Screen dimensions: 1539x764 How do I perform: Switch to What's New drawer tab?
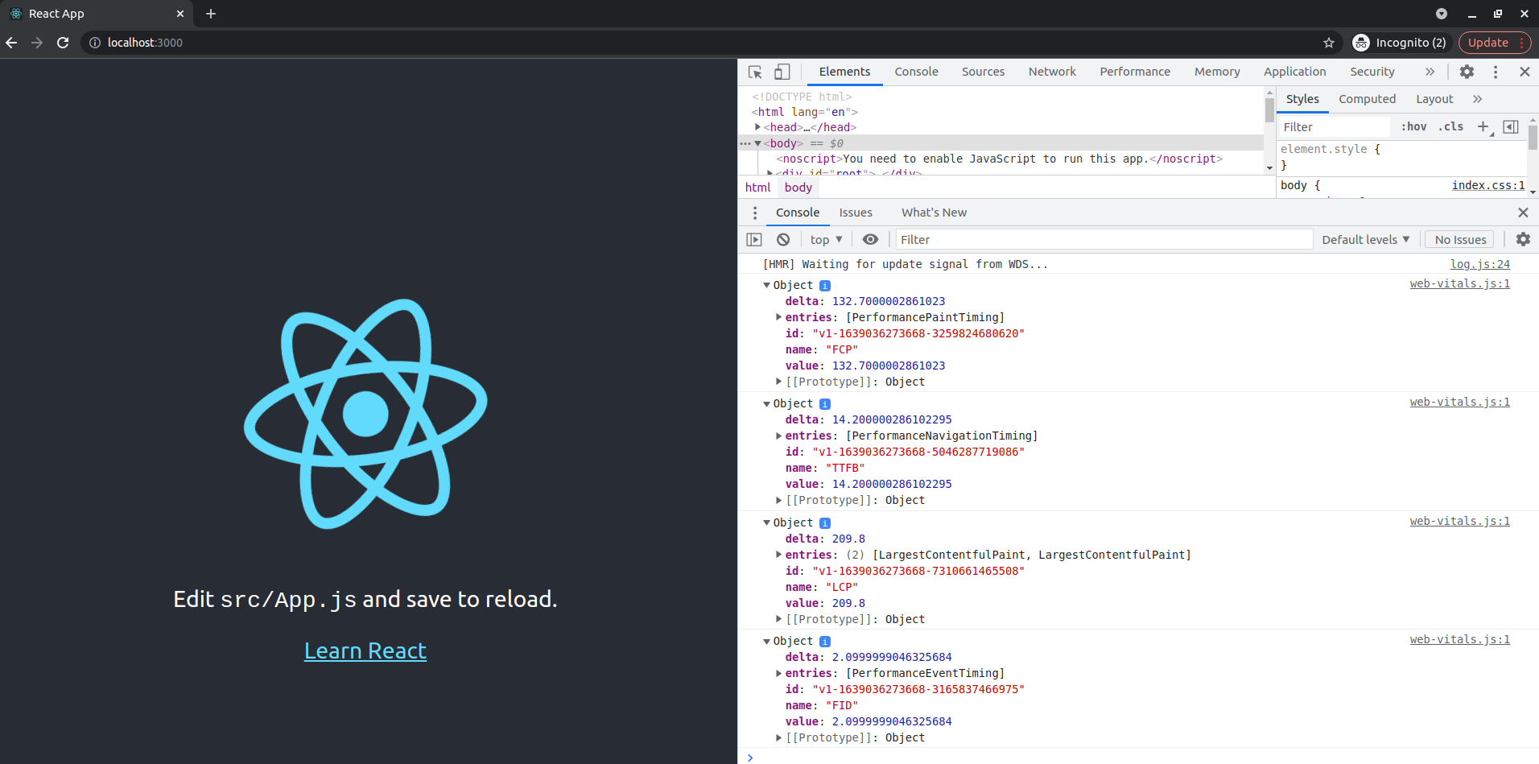click(x=934, y=213)
